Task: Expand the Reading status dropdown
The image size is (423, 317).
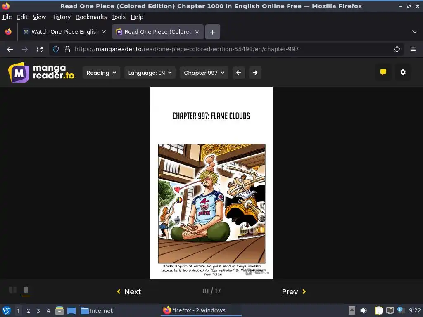Action: point(101,73)
